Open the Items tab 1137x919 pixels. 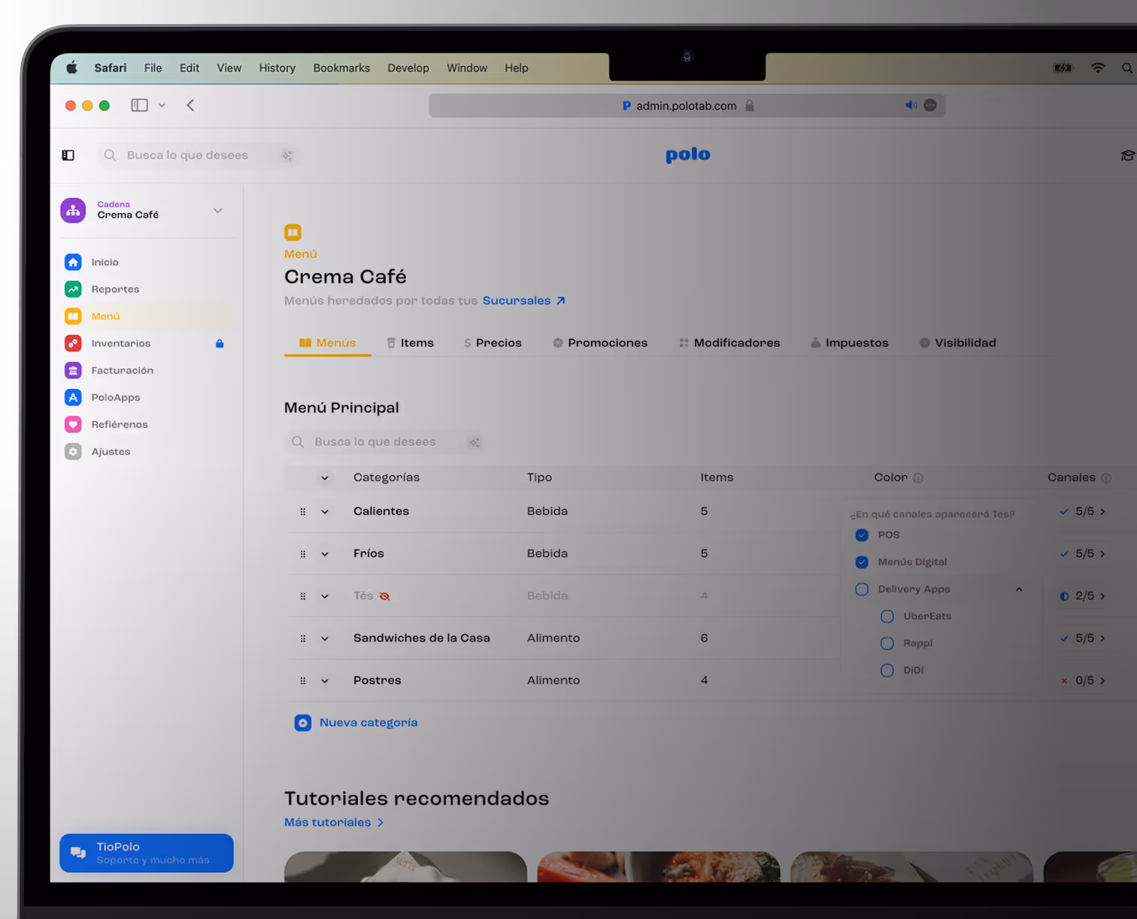410,343
